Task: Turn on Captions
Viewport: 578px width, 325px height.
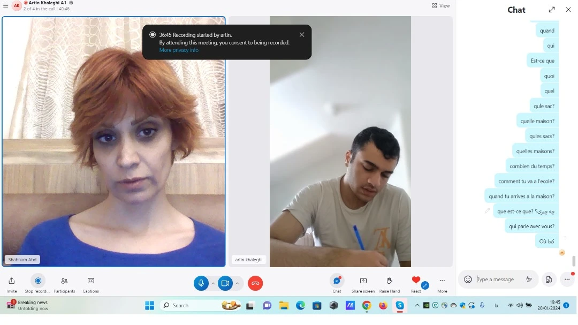Action: tap(90, 281)
